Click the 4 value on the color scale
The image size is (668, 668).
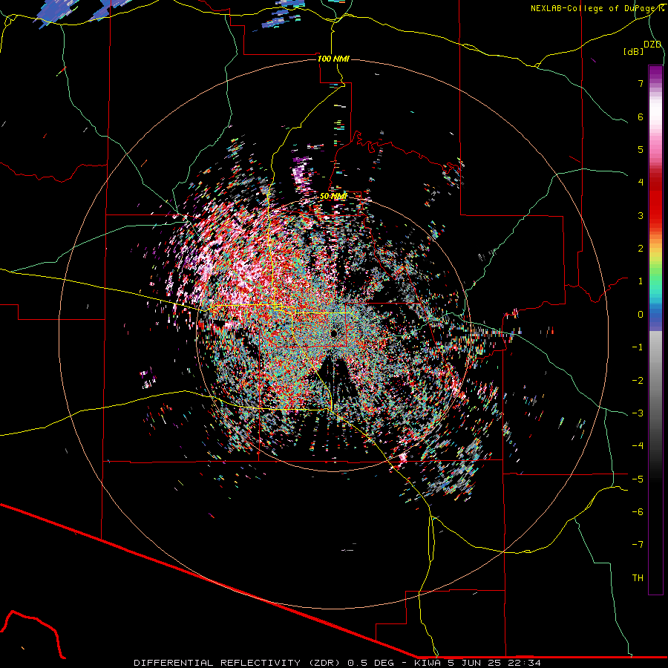pos(641,183)
